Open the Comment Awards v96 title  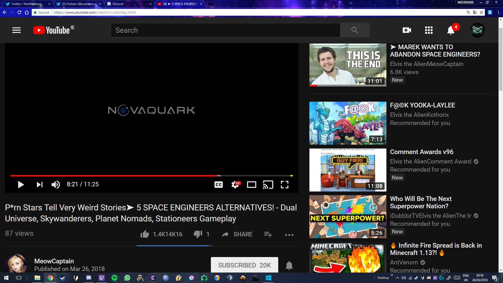coord(422,152)
